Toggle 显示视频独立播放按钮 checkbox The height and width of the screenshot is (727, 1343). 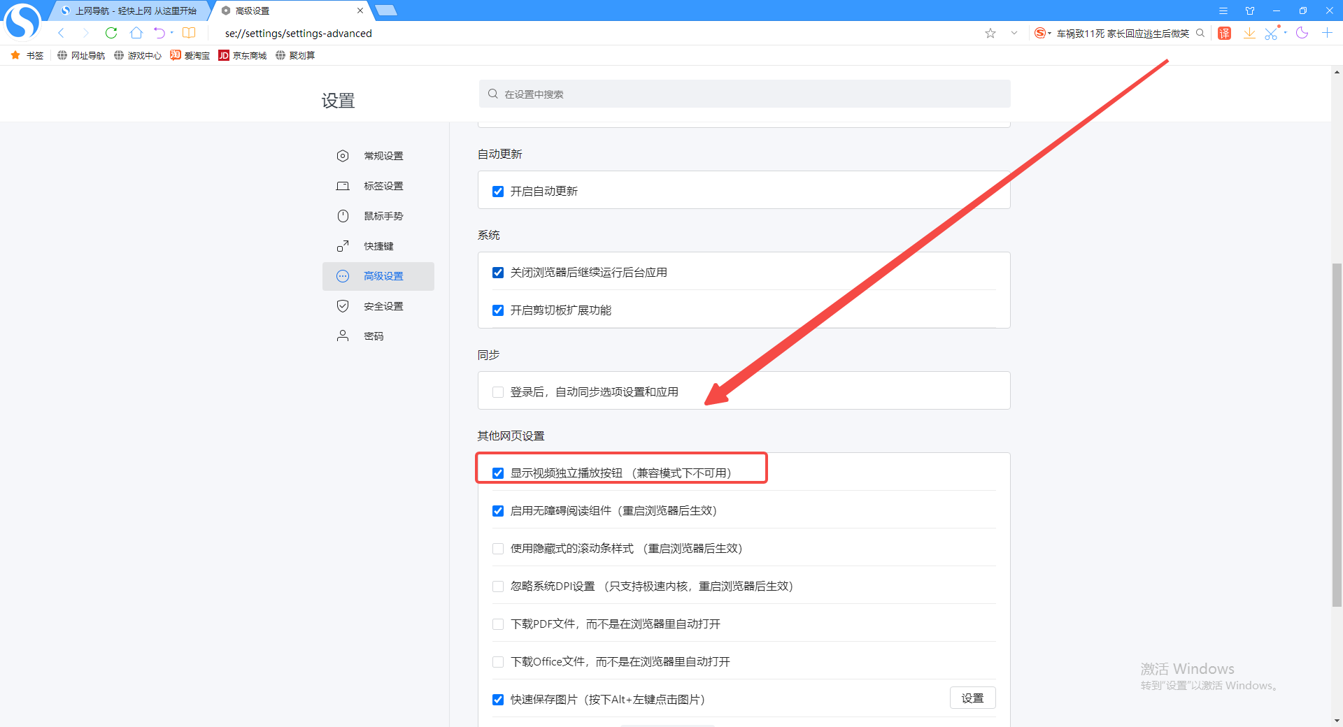498,473
